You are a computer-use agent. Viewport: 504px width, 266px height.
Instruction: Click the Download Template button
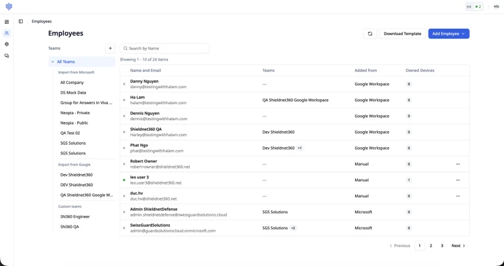(x=402, y=34)
